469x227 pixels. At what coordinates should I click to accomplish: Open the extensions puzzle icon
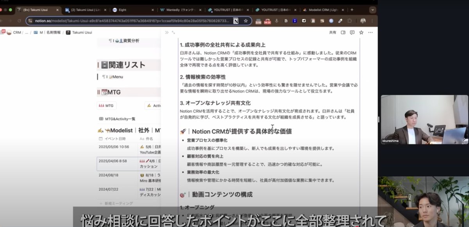point(349,21)
